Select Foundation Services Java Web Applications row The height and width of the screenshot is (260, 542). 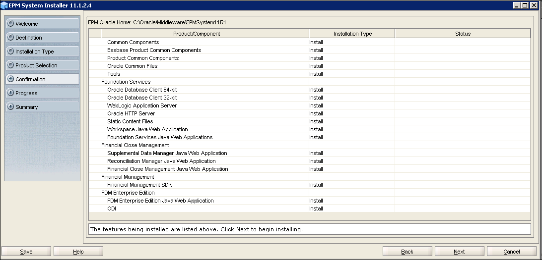pyautogui.click(x=309, y=137)
